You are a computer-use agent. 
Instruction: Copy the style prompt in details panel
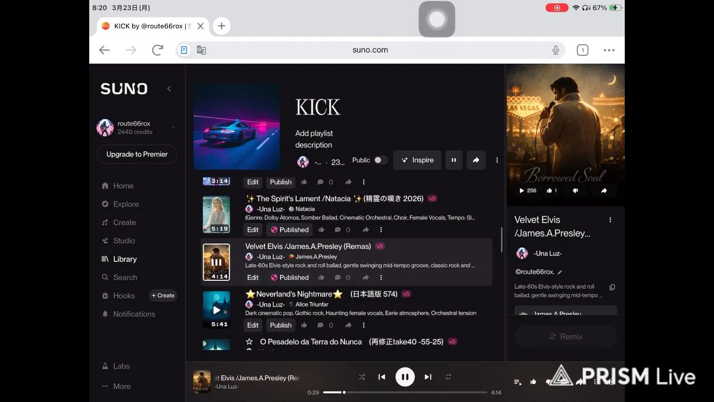[x=612, y=287]
